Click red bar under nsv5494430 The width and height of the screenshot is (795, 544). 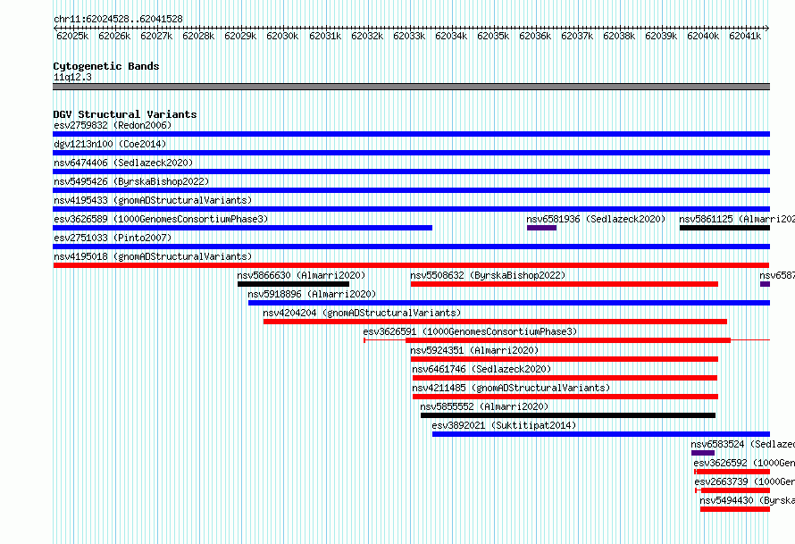(x=735, y=509)
